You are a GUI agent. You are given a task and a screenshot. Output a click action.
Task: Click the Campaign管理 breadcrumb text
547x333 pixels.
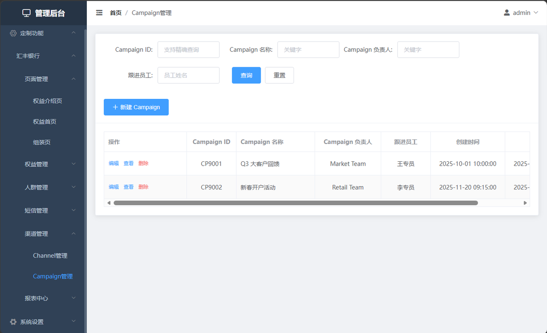coord(152,13)
